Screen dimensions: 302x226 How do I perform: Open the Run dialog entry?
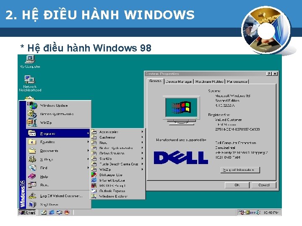(59, 185)
